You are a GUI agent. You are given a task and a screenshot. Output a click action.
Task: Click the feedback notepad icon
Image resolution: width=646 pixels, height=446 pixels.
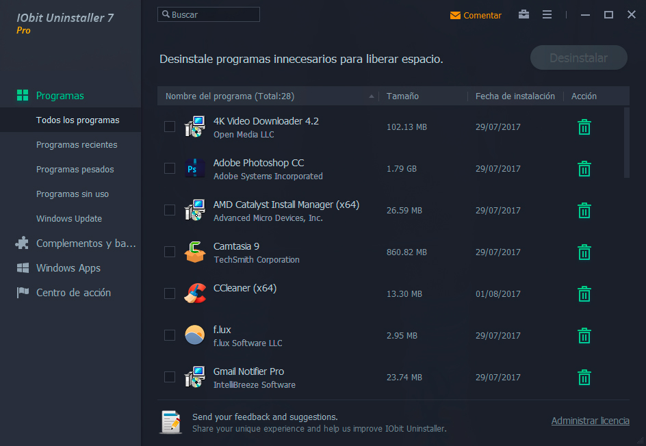pyautogui.click(x=170, y=422)
